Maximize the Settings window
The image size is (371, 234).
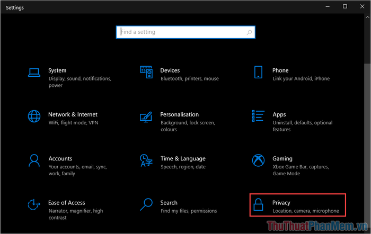(x=345, y=7)
